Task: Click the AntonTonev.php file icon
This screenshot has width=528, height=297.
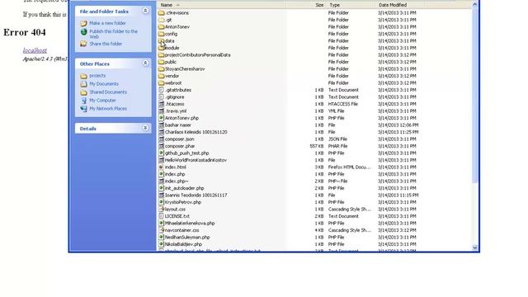Action: (x=162, y=118)
